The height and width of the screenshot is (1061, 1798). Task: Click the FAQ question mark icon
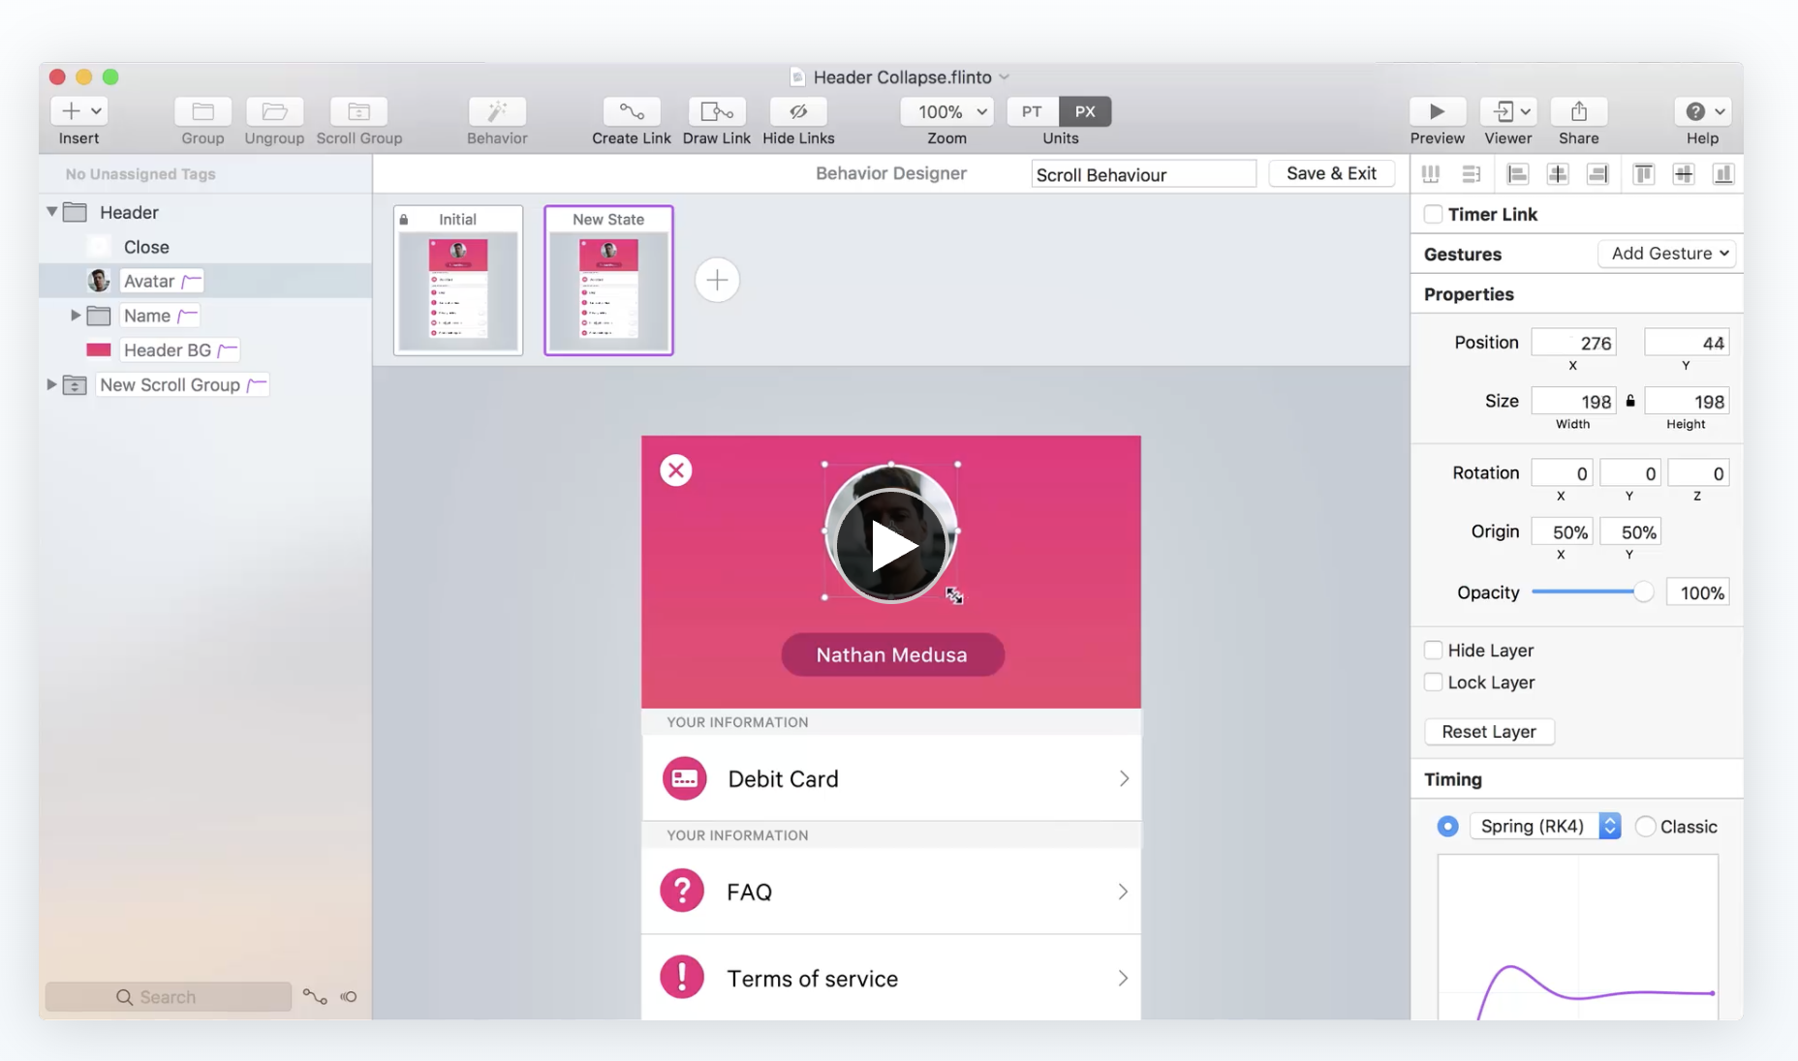[x=682, y=891]
